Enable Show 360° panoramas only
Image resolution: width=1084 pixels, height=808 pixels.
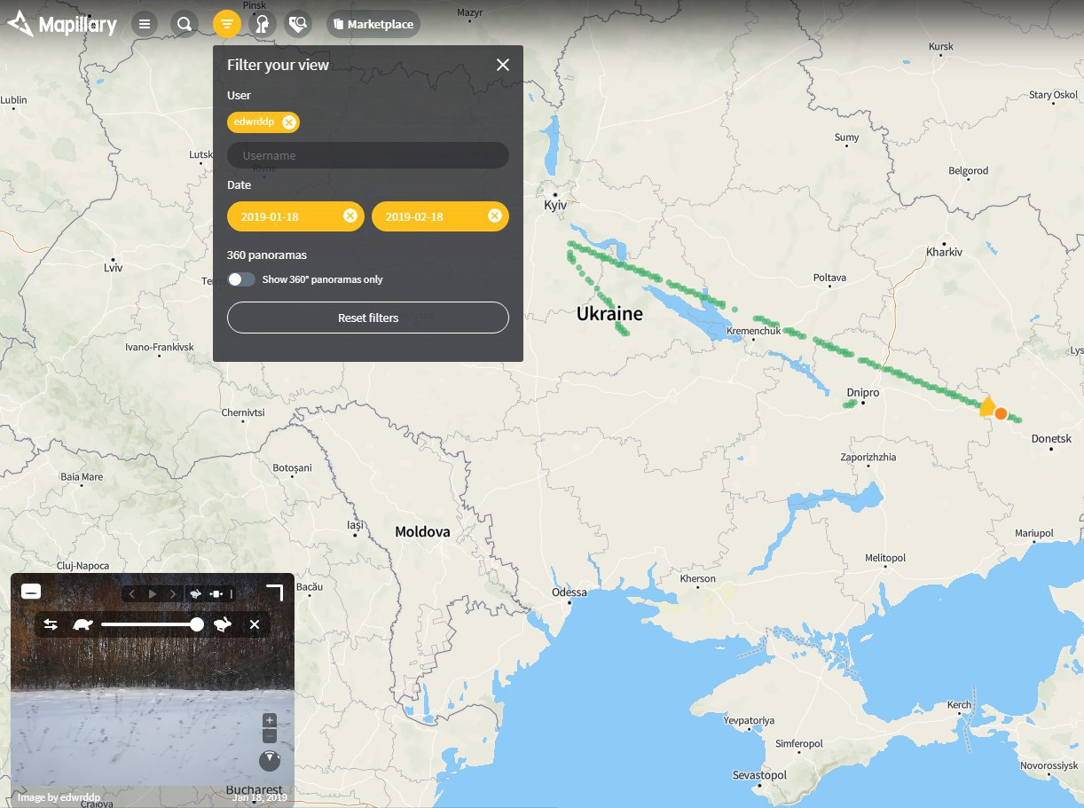click(241, 279)
